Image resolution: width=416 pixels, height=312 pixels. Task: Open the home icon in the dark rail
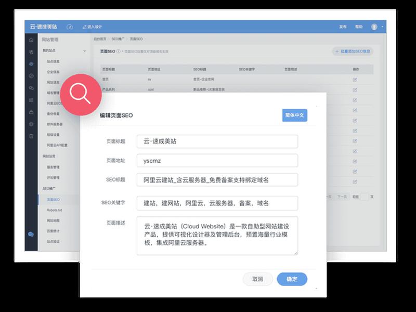pyautogui.click(x=31, y=40)
